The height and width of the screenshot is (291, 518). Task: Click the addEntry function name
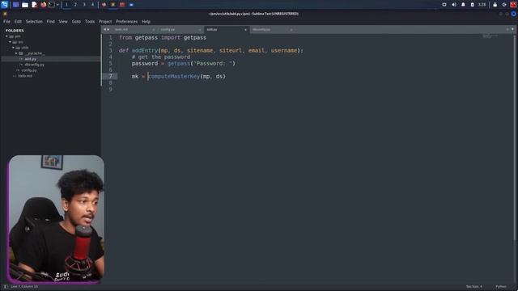tap(145, 50)
